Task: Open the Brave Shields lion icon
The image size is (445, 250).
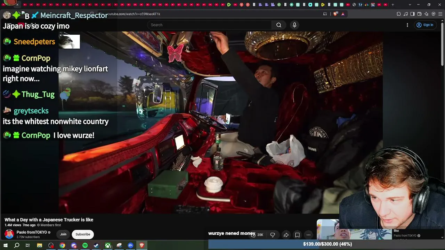Action: pyautogui.click(x=335, y=14)
